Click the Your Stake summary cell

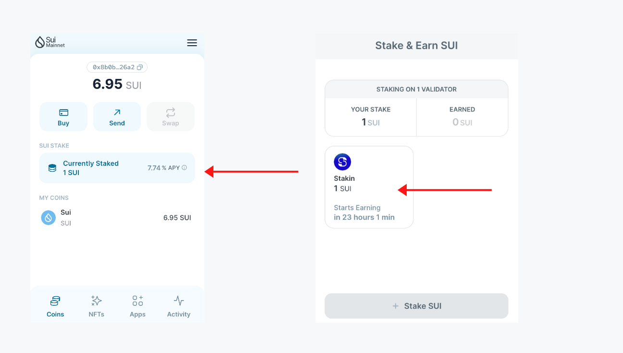click(370, 117)
